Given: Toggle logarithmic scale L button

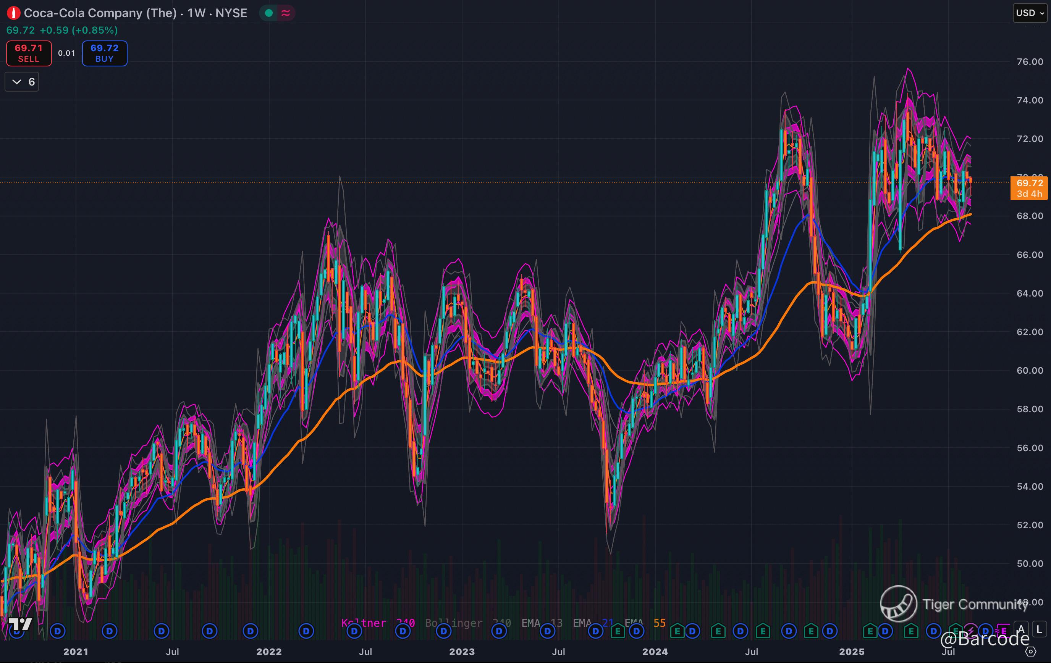Looking at the screenshot, I should 1039,629.
